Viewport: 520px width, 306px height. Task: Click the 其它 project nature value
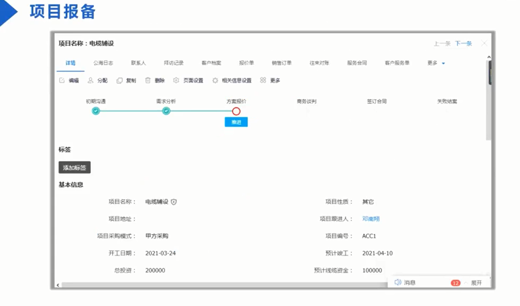(x=368, y=202)
